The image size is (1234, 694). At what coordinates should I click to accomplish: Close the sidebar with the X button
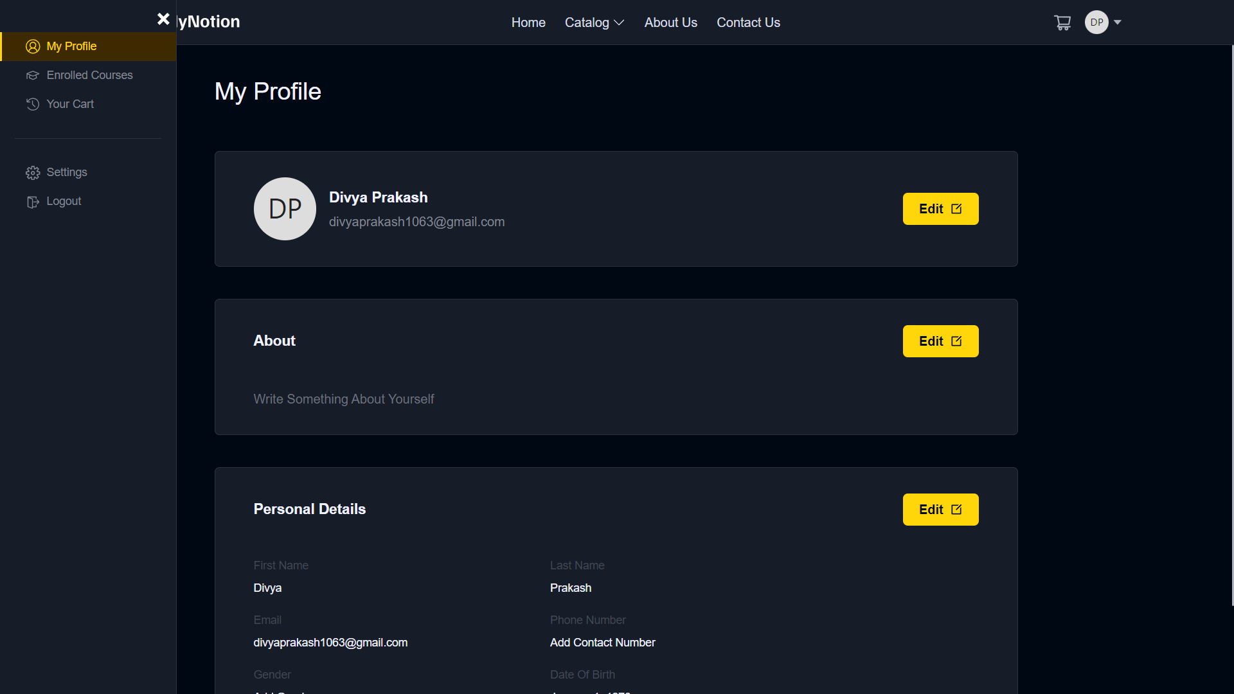click(163, 19)
